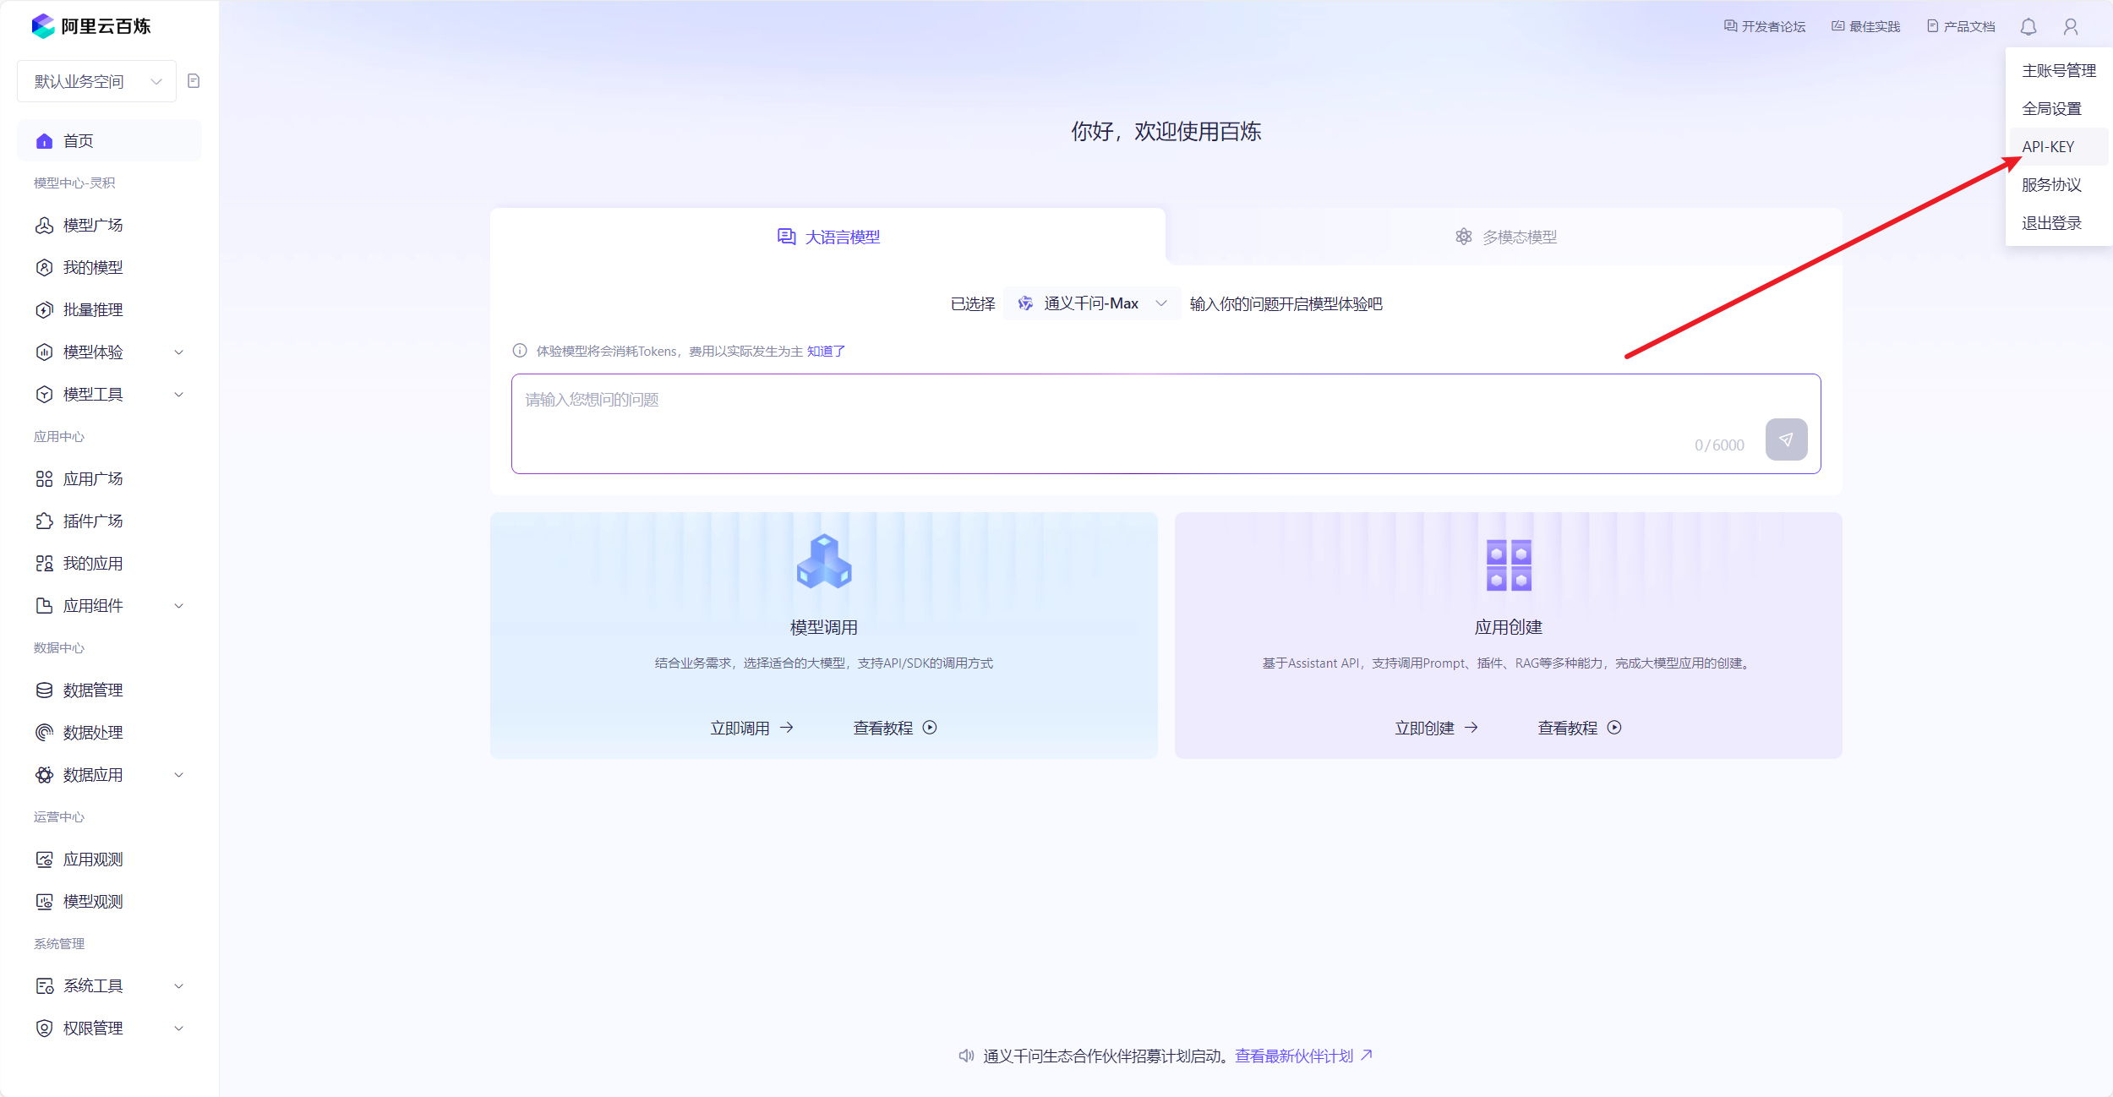
Task: Select 服务协议 from the user menu
Action: click(x=2058, y=184)
